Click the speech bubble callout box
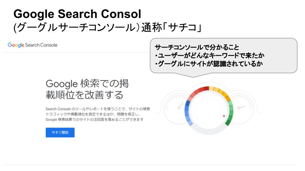Screen dimensions: 305x171 (x=223, y=56)
